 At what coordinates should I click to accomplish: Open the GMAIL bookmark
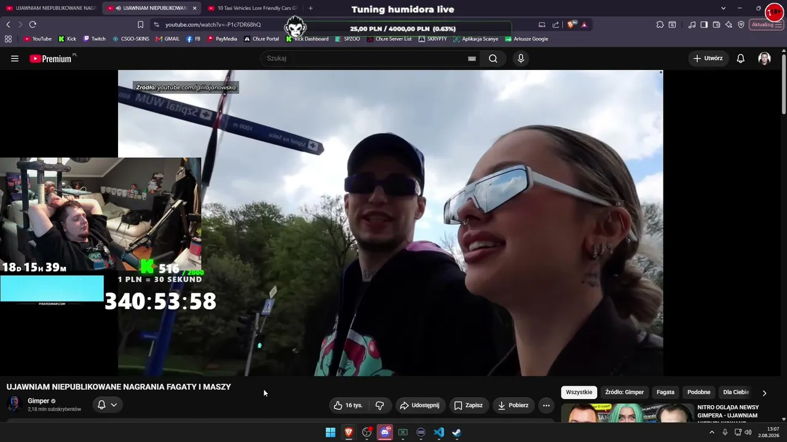pyautogui.click(x=167, y=39)
